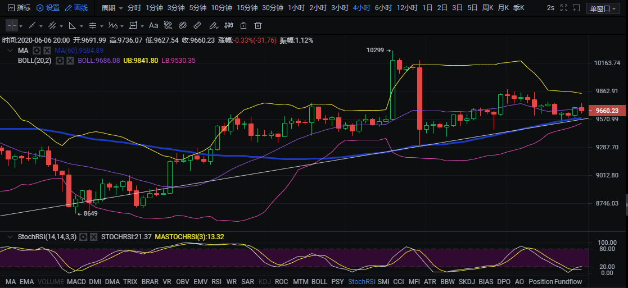
Task: Click the fullscreen expand arrows icon
Action: tap(564, 8)
